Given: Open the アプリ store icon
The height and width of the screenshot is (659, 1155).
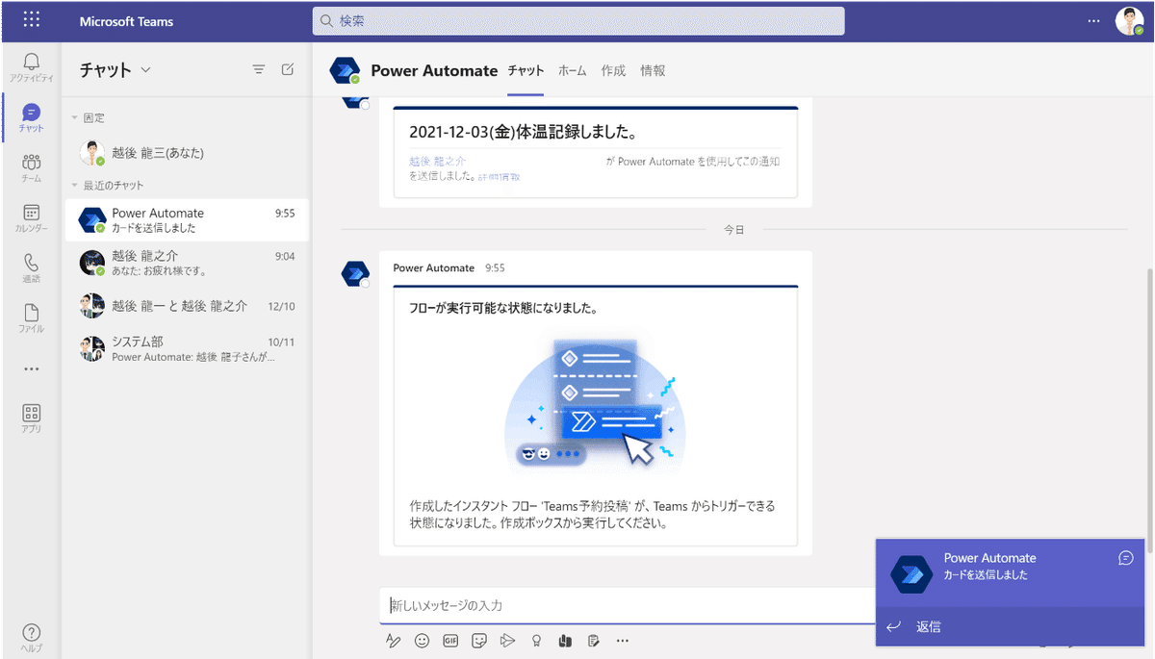Looking at the screenshot, I should click(x=31, y=418).
